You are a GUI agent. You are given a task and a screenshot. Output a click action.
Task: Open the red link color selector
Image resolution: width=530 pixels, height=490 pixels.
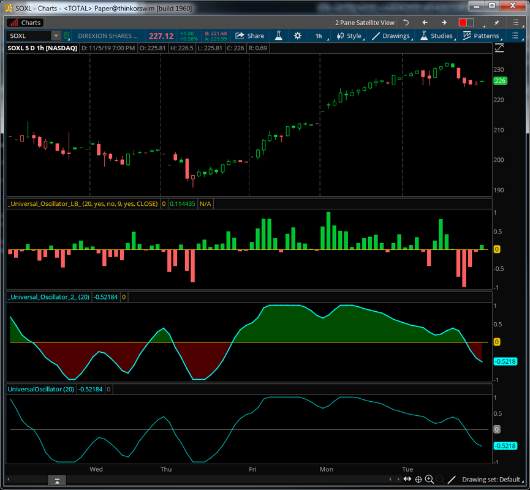pos(466,23)
